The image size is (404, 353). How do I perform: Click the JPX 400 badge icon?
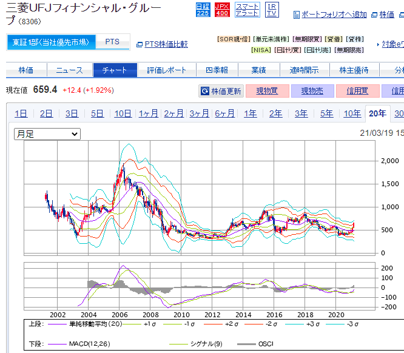pyautogui.click(x=222, y=10)
